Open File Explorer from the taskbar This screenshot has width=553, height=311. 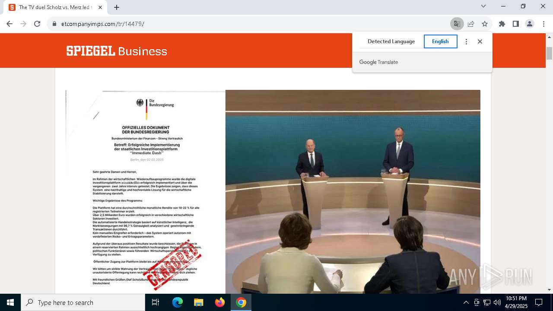[198, 302]
